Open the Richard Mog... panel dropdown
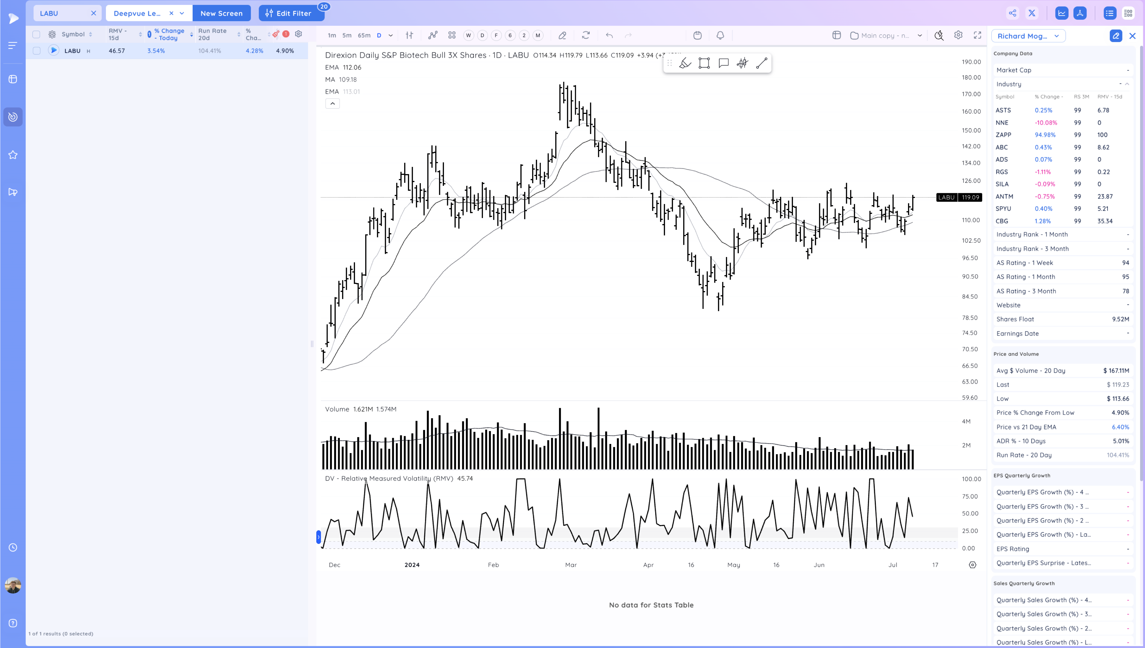Screen dimensions: 1145x648 click(1028, 36)
